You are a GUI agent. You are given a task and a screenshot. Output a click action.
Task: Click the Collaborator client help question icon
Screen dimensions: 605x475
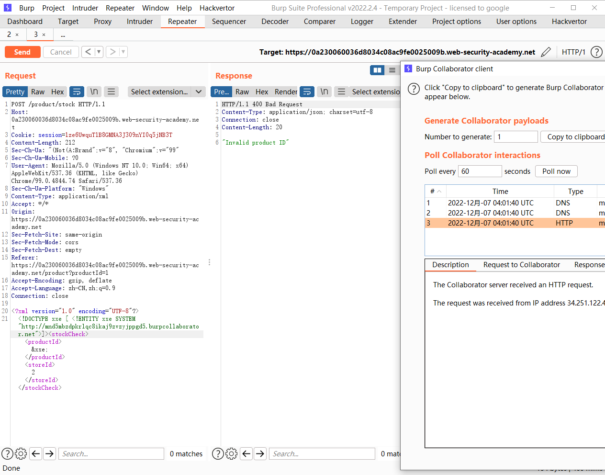[x=414, y=89]
